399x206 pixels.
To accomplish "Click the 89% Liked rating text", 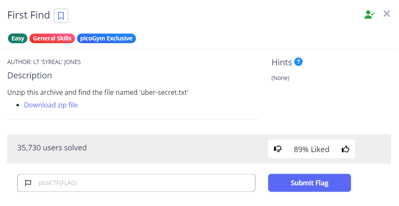I will [311, 149].
